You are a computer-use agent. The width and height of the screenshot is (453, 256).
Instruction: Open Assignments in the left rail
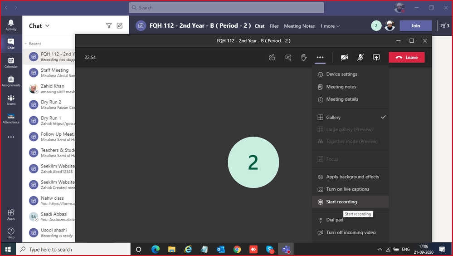click(x=11, y=81)
